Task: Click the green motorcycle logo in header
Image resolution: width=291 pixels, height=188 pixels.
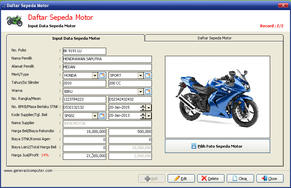Action: click(x=14, y=20)
